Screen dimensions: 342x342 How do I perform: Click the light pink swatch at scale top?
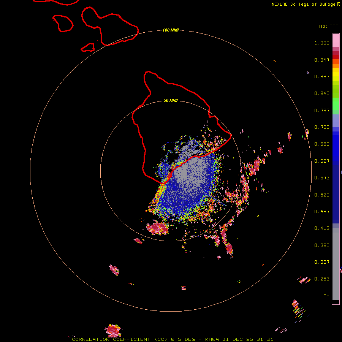click(336, 41)
